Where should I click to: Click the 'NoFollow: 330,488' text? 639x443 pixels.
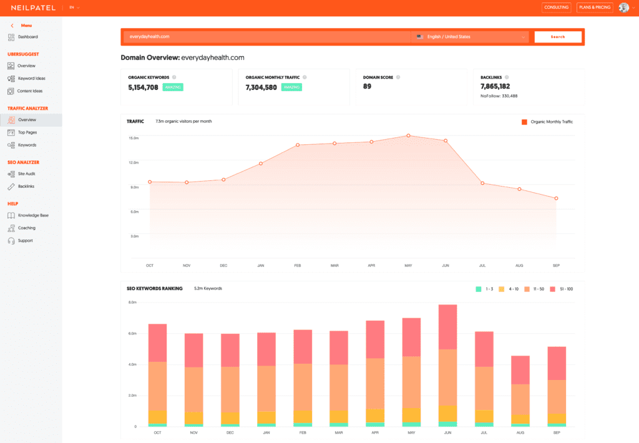[x=499, y=96]
